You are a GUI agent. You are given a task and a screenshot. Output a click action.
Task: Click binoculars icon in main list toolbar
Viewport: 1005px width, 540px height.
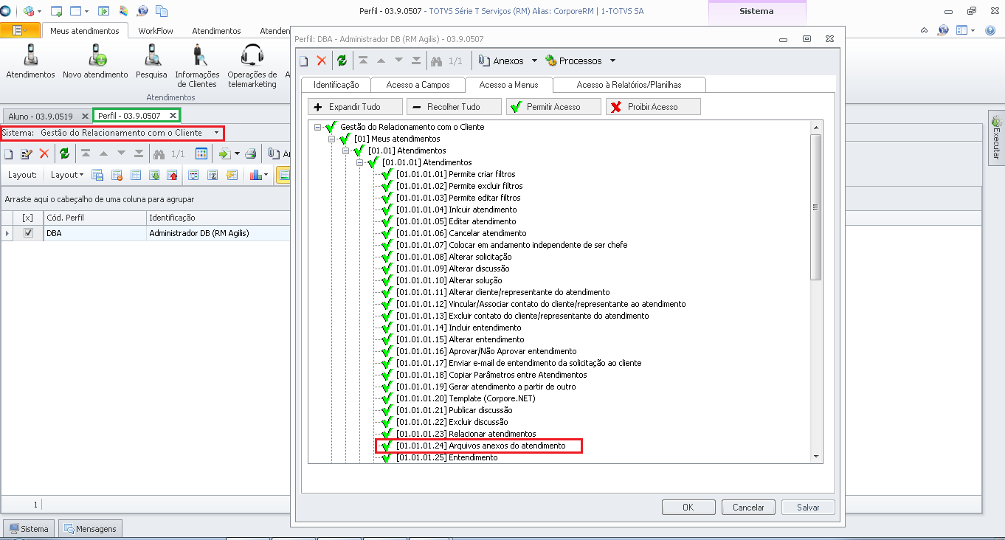click(x=158, y=153)
